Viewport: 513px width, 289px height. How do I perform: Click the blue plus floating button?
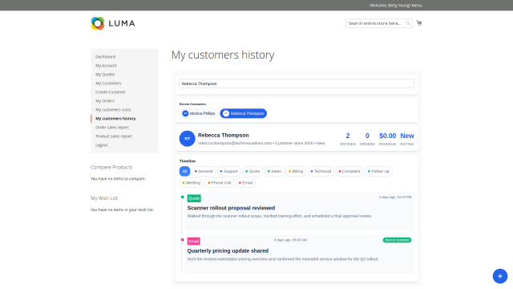[500, 276]
